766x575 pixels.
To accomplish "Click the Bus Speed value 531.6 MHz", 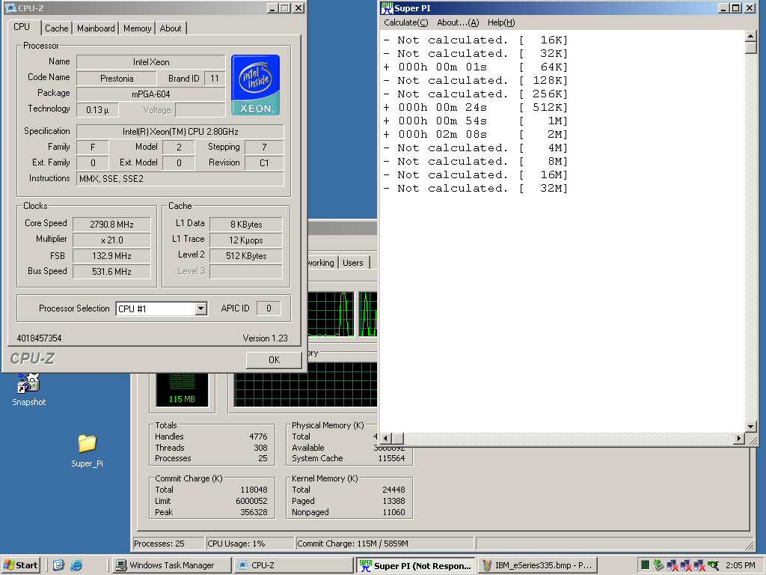I will [x=111, y=271].
